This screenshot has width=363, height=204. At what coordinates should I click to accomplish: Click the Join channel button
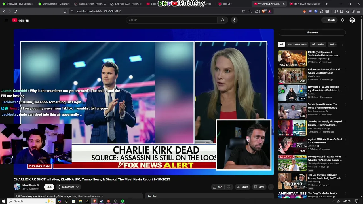click(49, 187)
